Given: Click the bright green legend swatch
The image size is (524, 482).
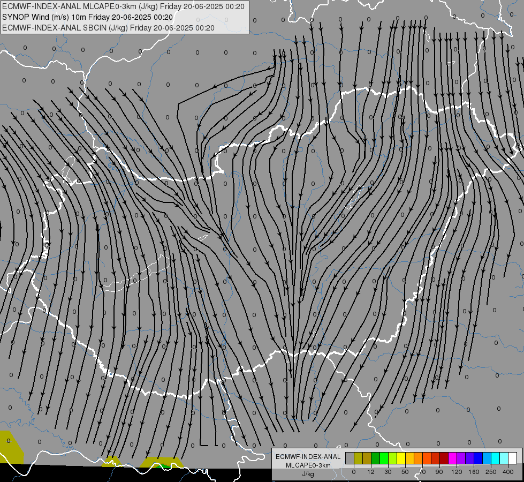Looking at the screenshot, I should click(384, 458).
